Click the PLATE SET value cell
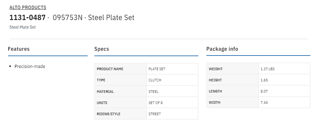This screenshot has height=127, width=320. [172, 69]
